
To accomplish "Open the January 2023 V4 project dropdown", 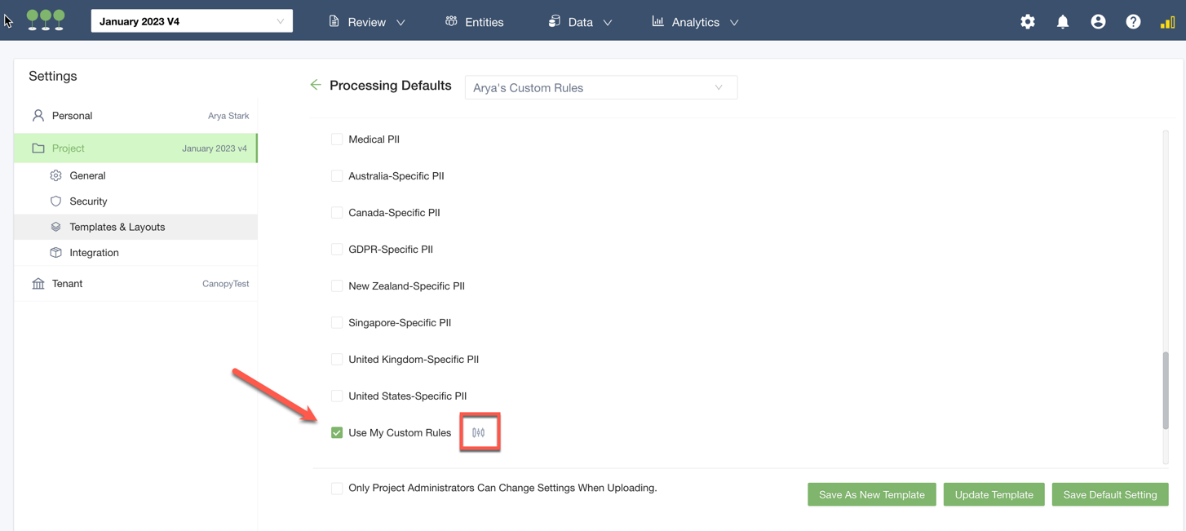I will (192, 21).
